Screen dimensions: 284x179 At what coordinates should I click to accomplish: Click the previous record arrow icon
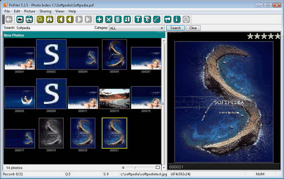[x=70, y=19]
